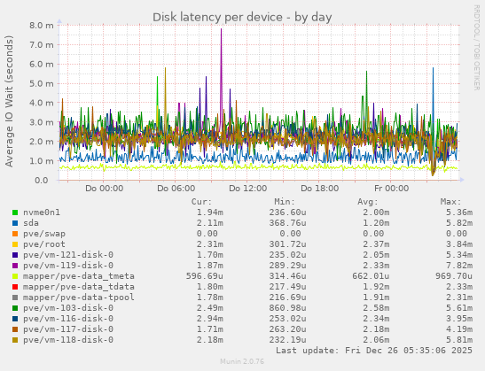485x371 pixels.
Task: Click the 'pve/vm-103-disk-0' legend label
Action: coord(68,308)
